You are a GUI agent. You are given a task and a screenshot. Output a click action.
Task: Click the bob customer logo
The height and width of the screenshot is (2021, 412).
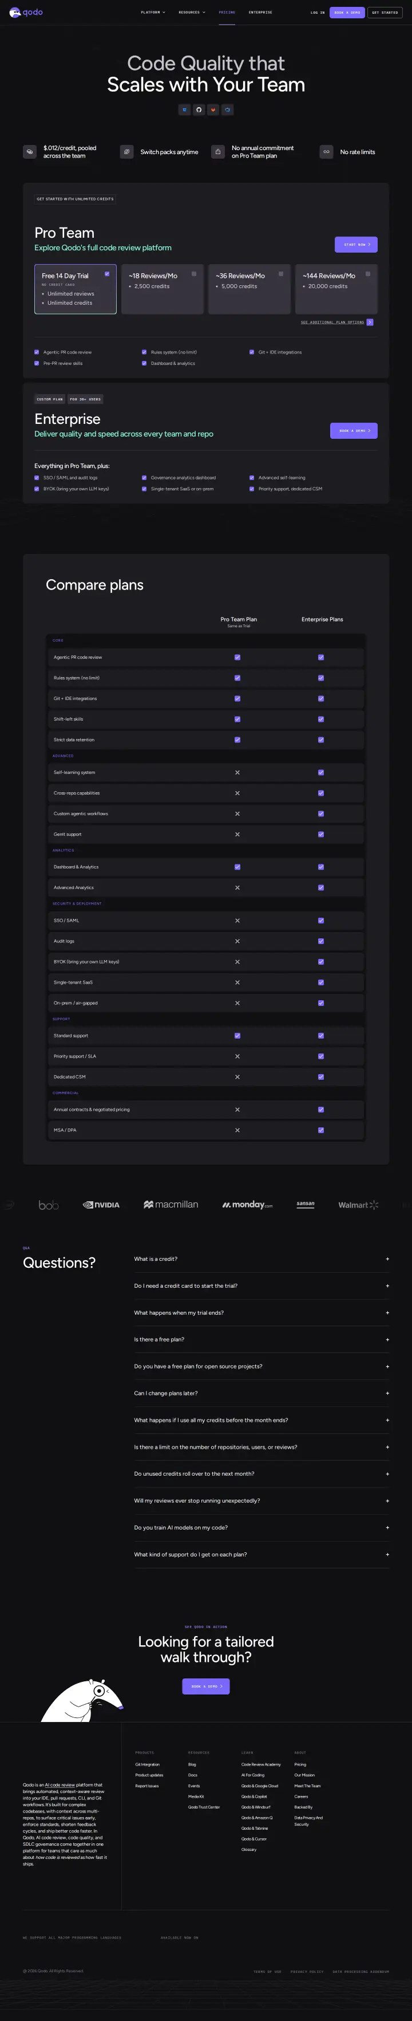click(x=49, y=1205)
